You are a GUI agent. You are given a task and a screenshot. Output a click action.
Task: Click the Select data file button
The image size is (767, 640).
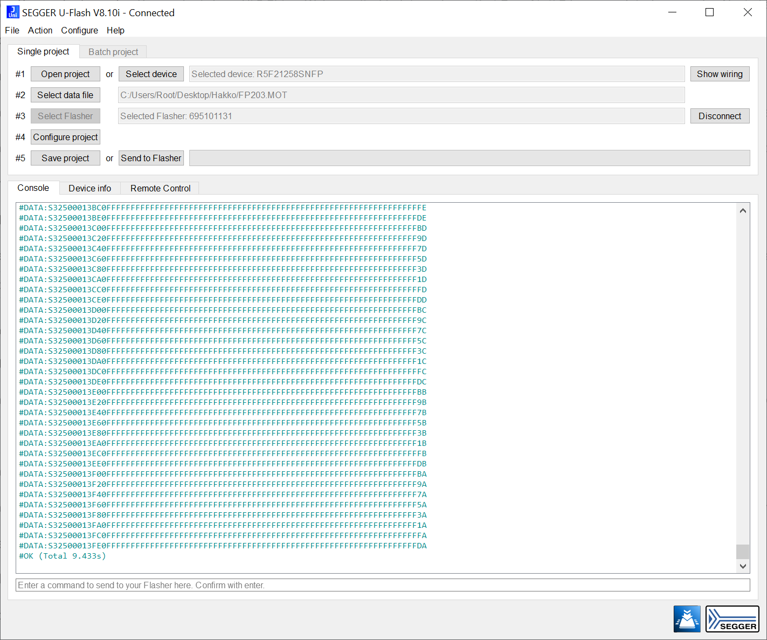[x=65, y=95]
